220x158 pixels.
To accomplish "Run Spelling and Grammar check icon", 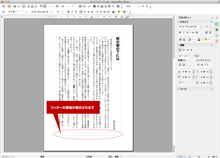I will click(x=41, y=6).
